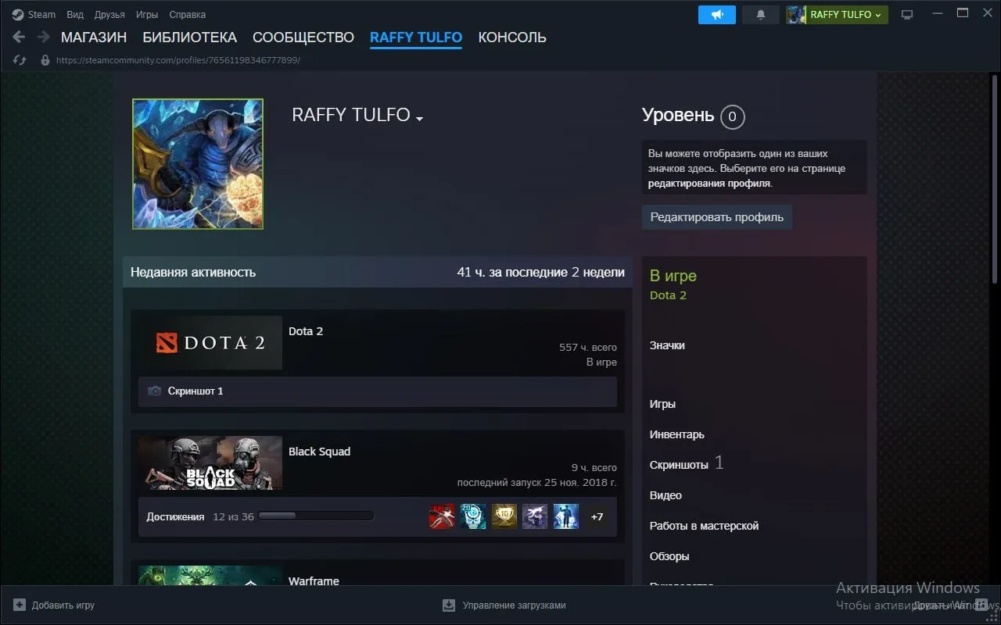Screen dimensions: 1001x625
Task: Click the padlock icon beside the URL
Action: pyautogui.click(x=45, y=59)
